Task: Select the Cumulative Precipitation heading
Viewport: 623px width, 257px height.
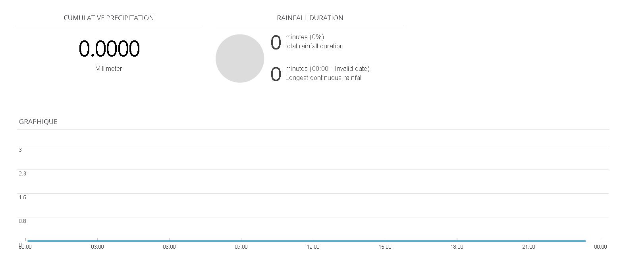Action: 108,18
